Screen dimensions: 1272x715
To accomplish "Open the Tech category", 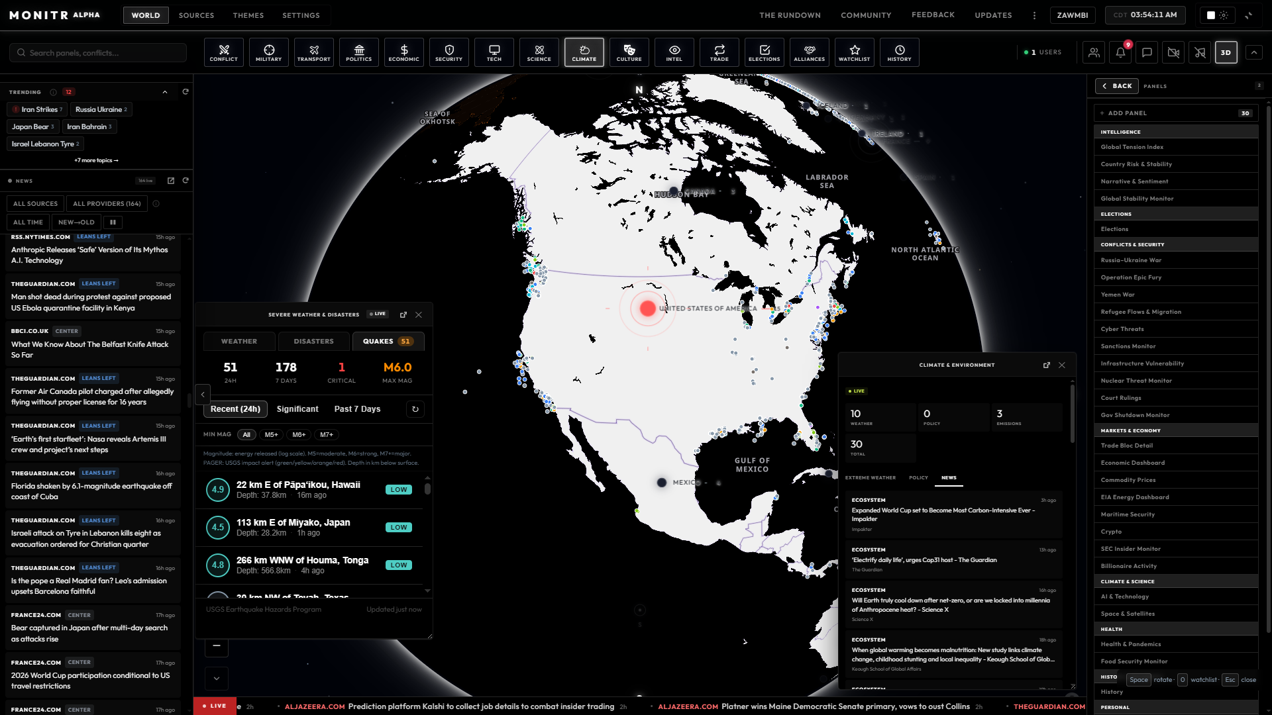I will [x=494, y=52].
